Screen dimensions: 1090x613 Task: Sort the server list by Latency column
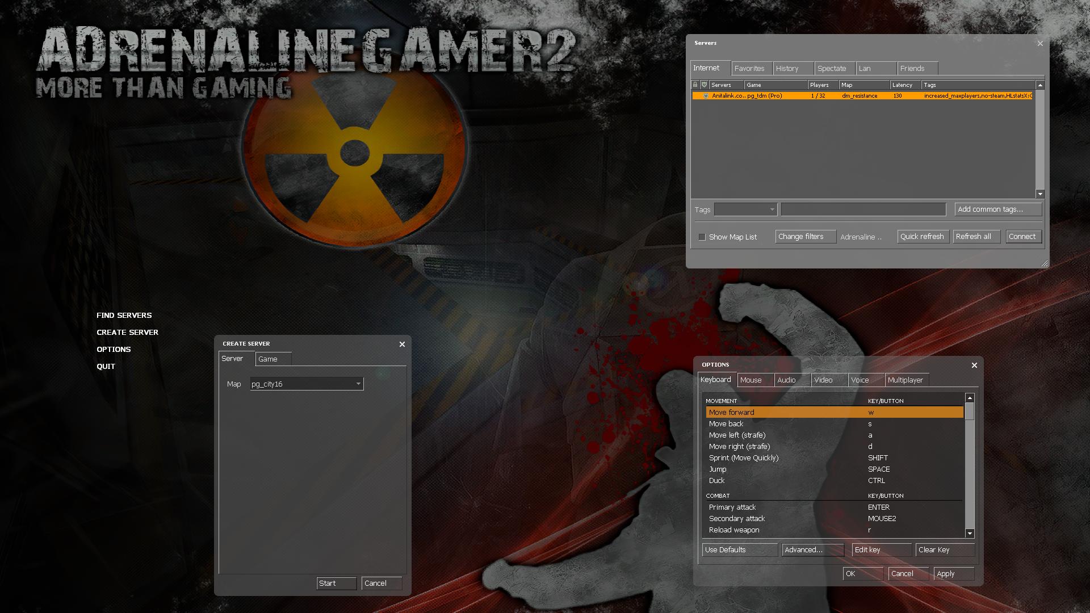(905, 85)
